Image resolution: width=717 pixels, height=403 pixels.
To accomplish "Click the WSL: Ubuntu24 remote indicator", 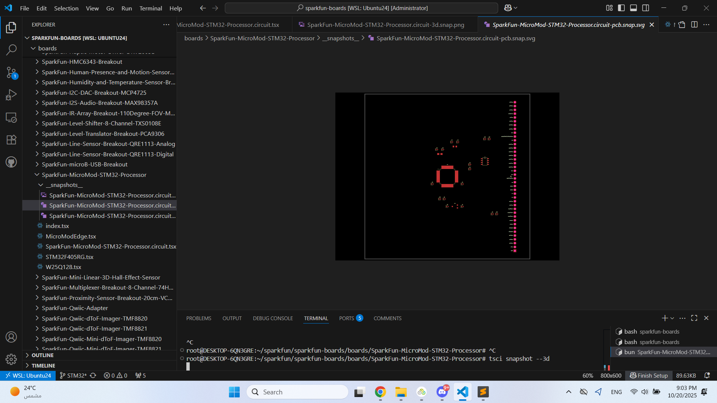I will [28, 375].
